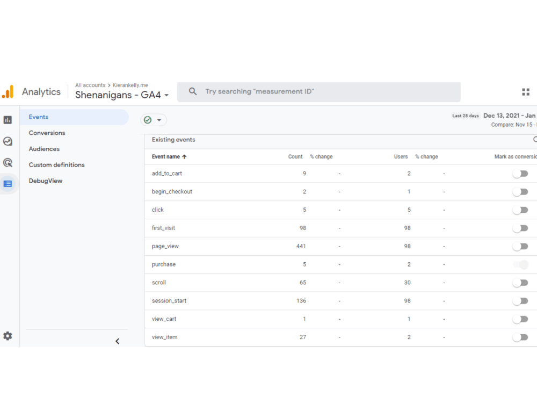
Task: Open the purchase event
Action: click(164, 264)
